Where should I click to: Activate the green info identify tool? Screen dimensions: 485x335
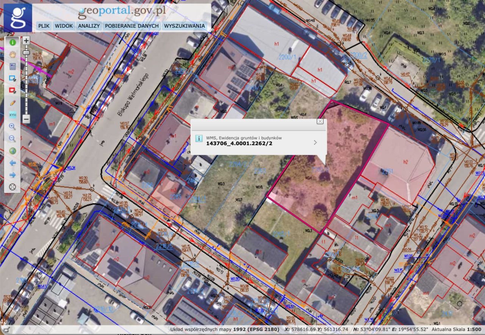click(13, 42)
